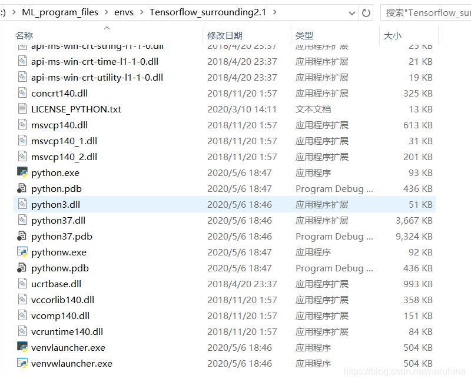
Task: Select the venvlauncher.exe file name
Action: (x=68, y=348)
